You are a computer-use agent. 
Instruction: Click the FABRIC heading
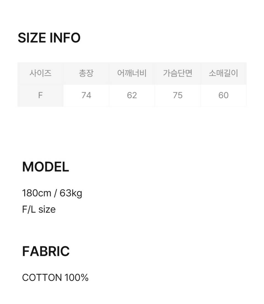click(46, 251)
